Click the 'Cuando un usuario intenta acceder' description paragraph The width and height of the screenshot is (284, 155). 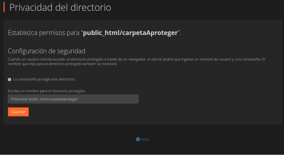tap(136, 62)
